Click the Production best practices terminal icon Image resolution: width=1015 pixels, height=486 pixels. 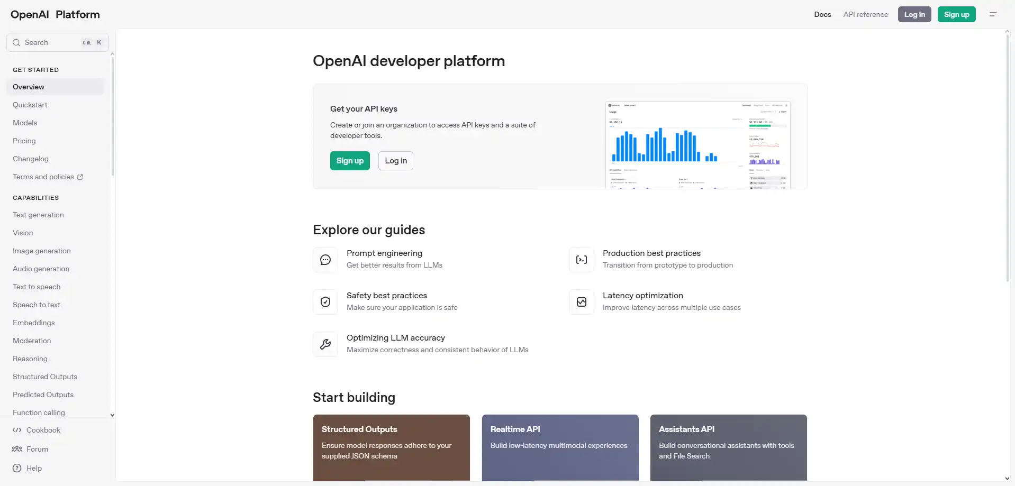[x=582, y=260]
